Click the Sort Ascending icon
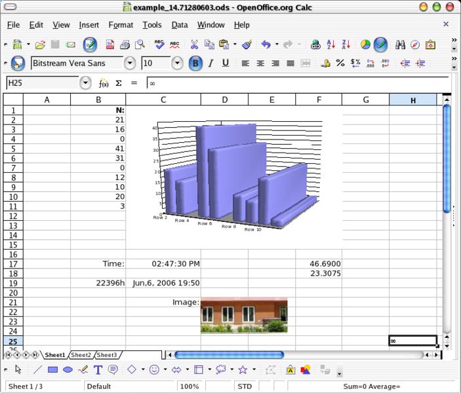 click(x=332, y=45)
